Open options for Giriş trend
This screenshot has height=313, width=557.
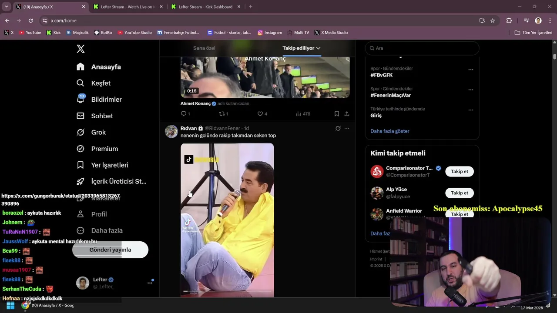(470, 110)
